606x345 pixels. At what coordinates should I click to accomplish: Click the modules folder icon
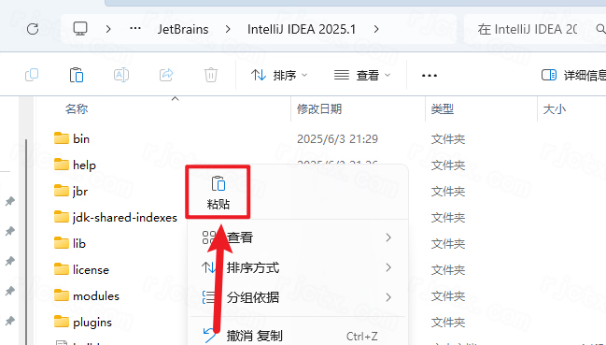tap(62, 295)
